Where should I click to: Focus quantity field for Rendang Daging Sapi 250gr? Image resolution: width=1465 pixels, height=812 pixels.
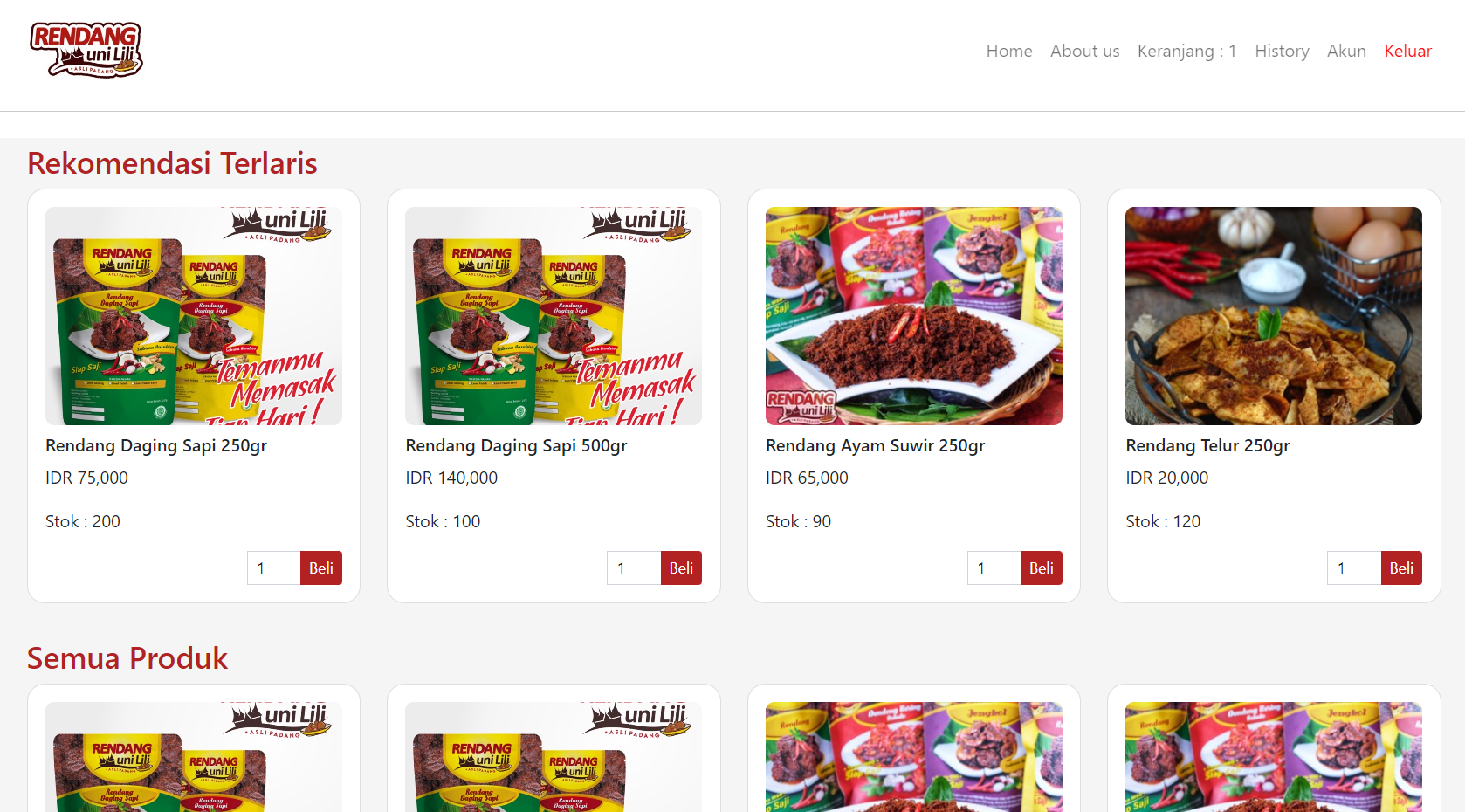(x=274, y=568)
